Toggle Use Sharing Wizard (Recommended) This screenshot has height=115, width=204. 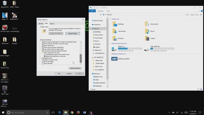point(43,51)
